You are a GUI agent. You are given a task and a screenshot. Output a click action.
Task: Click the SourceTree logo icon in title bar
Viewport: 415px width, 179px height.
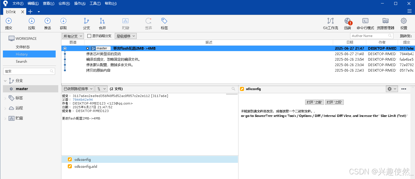5,3
